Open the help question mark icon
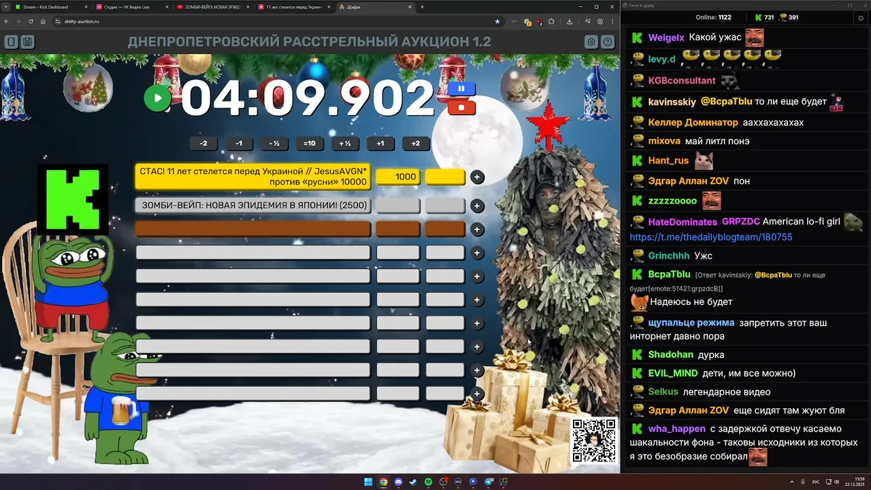 click(x=608, y=42)
